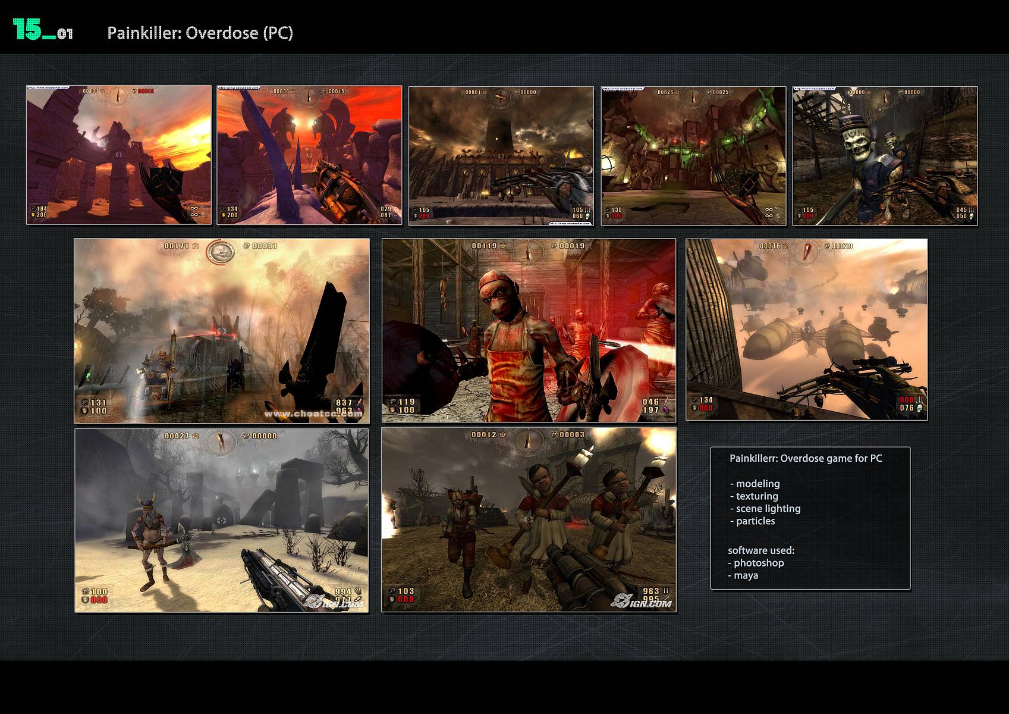Open the green-lit cavern machinery screenshot
Screen dimensions: 1009x714
click(693, 156)
